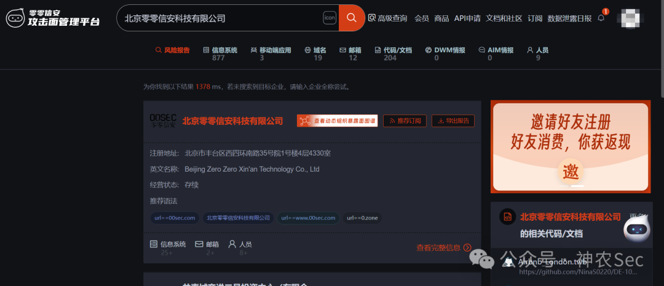This screenshot has height=286, width=664.
Task: Switch to the 代码/文档 tab
Action: pyautogui.click(x=393, y=54)
